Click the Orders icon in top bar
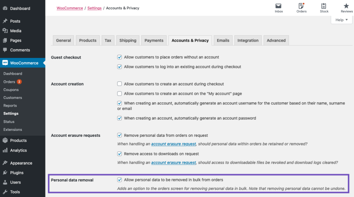This screenshot has width=354, height=197. pos(301,6)
